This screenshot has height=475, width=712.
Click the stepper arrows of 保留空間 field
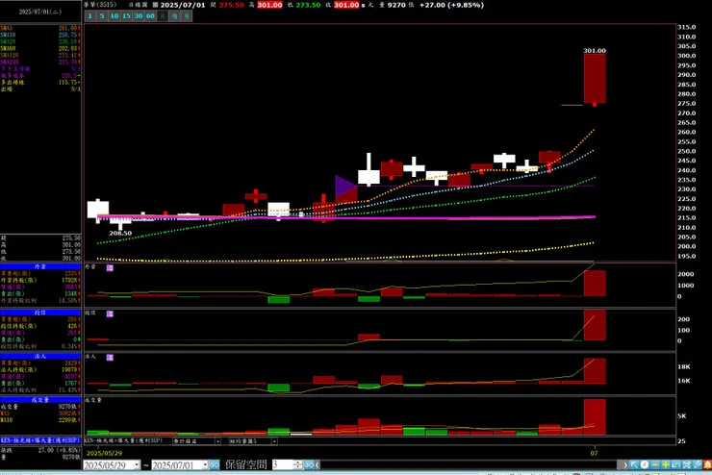click(297, 465)
